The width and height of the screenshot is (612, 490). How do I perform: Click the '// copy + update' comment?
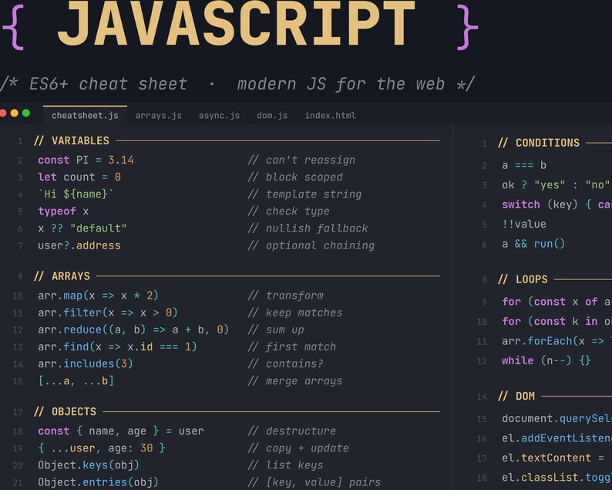pos(298,448)
